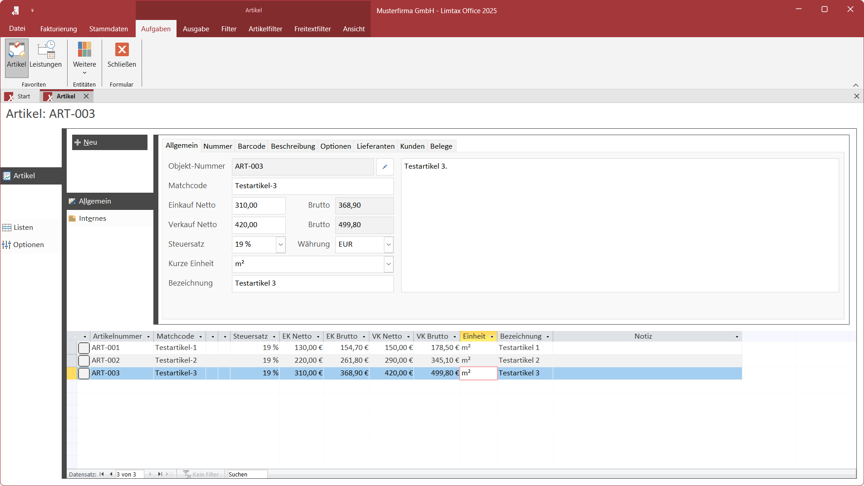This screenshot has height=486, width=864.
Task: Jump to the first record in navigator
Action: coord(102,474)
